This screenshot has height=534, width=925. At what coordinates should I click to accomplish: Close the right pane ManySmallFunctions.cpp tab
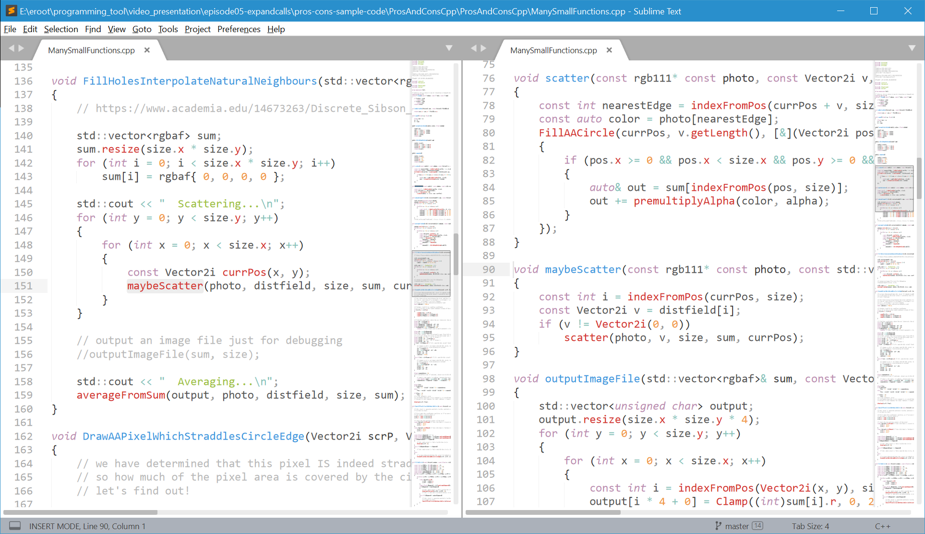[x=609, y=50]
